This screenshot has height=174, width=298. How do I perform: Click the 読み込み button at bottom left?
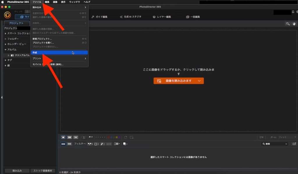(x=17, y=171)
